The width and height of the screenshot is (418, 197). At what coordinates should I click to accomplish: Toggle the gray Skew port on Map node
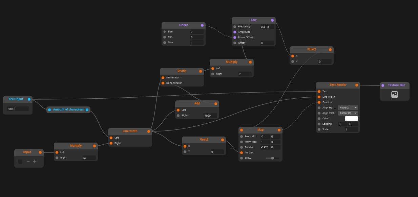pos(242,158)
